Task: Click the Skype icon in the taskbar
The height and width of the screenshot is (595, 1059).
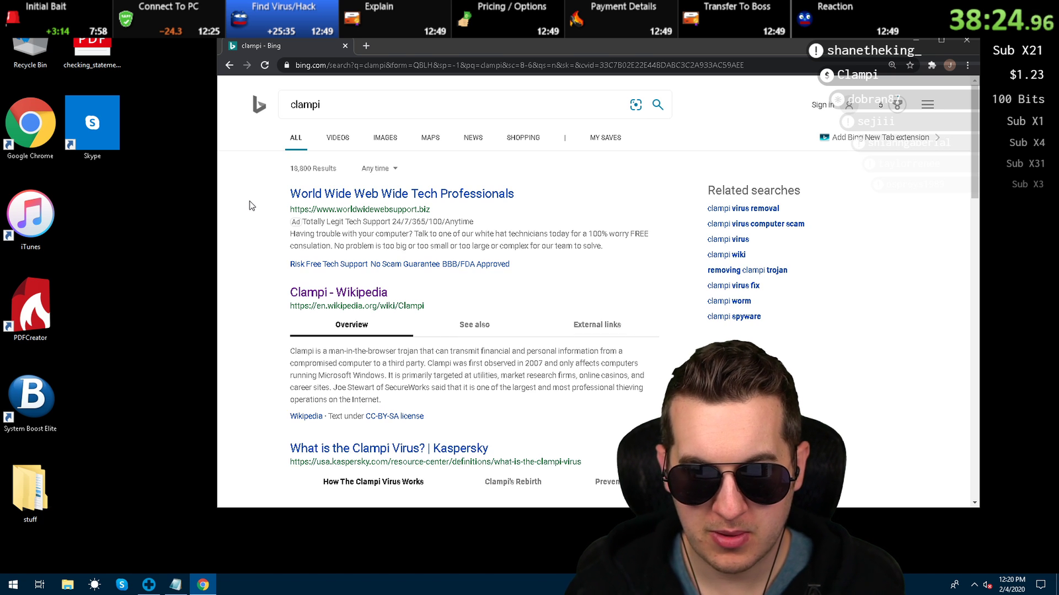Action: (122, 584)
